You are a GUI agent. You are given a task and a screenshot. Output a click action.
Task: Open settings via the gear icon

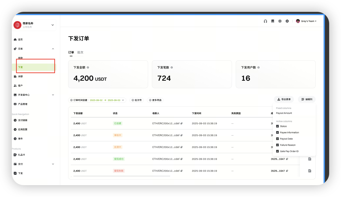click(287, 21)
